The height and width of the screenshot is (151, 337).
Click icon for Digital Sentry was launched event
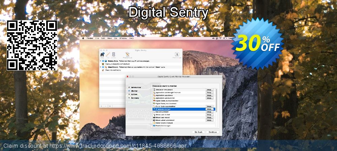[x=154, y=104]
